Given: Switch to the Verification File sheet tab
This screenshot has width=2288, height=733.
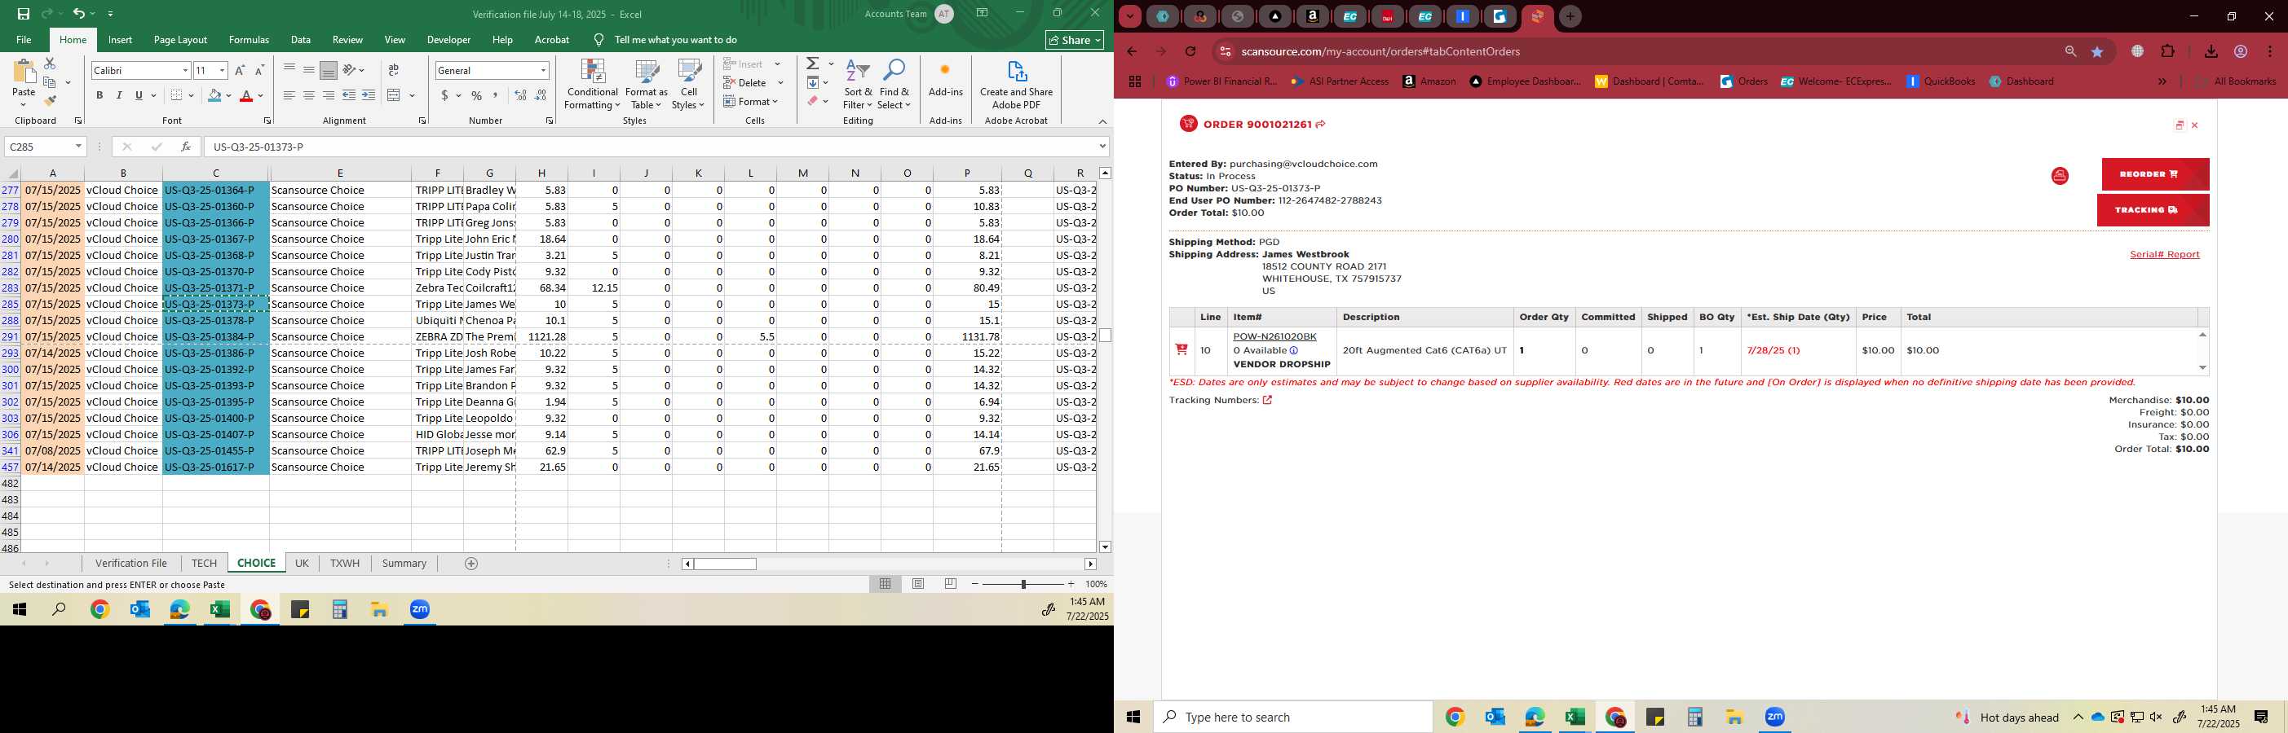Looking at the screenshot, I should coord(131,564).
